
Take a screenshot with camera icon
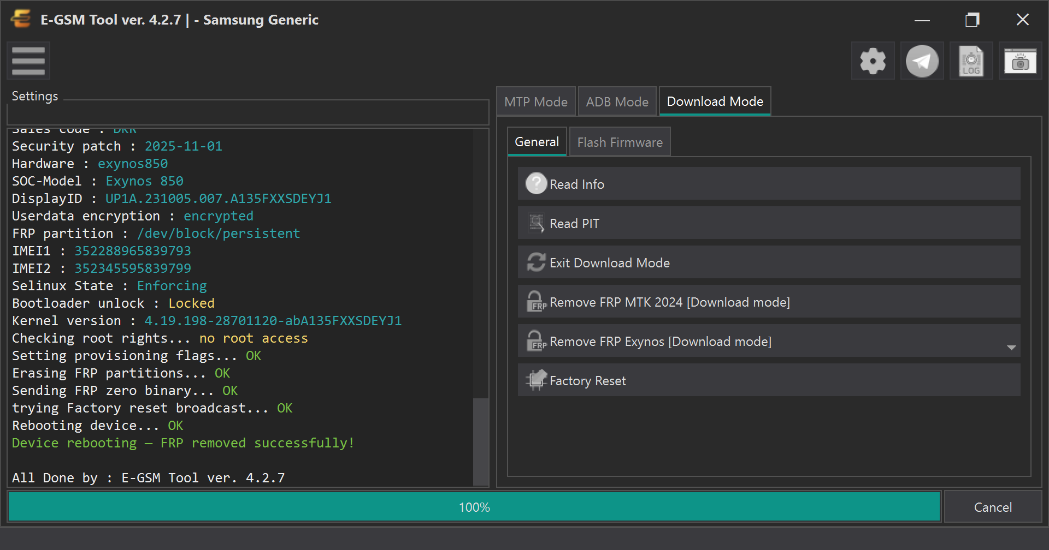1020,61
